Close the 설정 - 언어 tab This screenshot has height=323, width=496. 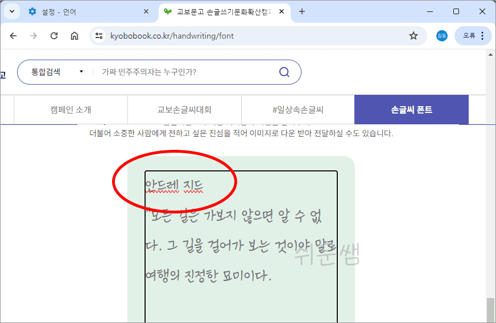coord(146,12)
